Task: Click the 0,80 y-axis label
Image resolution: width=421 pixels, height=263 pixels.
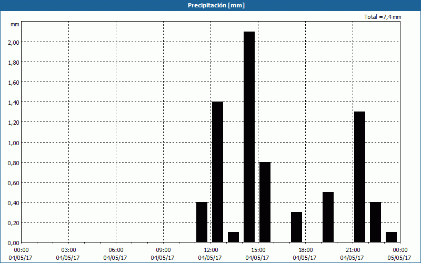Action: 14,163
